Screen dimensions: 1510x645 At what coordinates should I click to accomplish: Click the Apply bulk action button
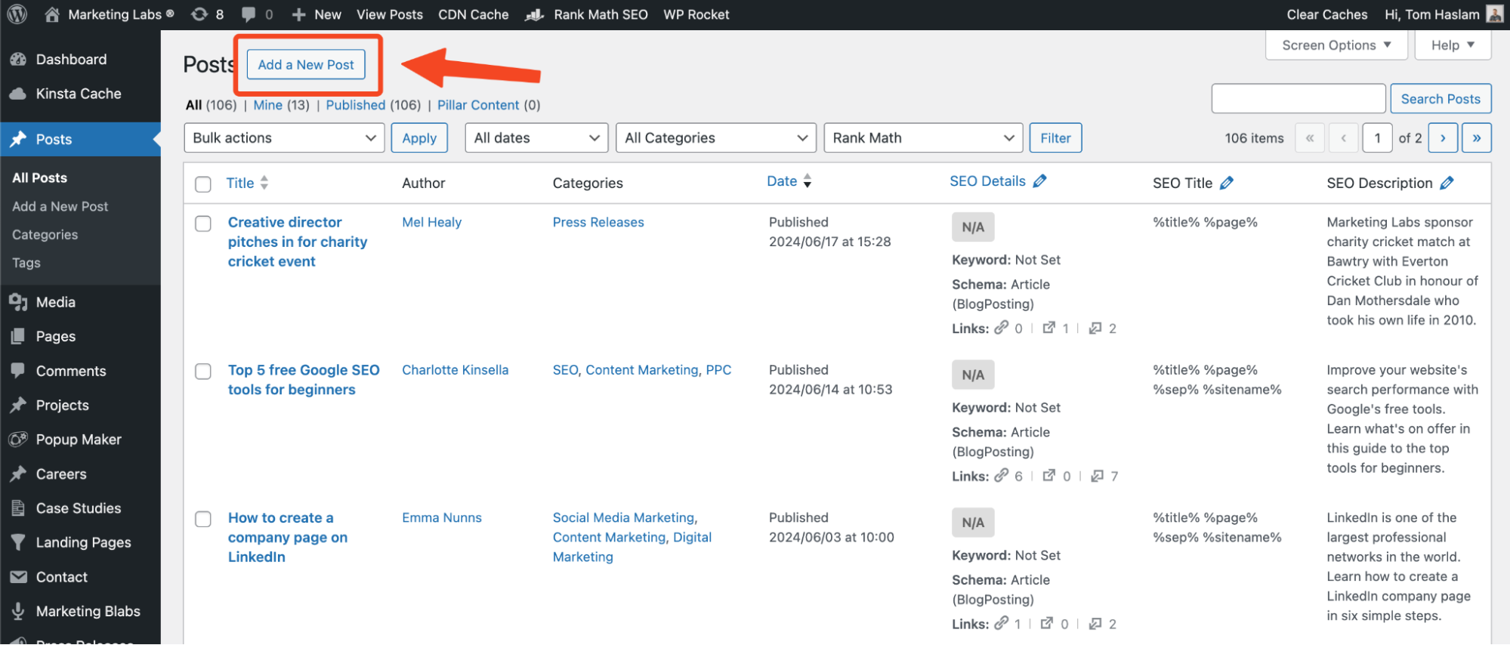[419, 137]
